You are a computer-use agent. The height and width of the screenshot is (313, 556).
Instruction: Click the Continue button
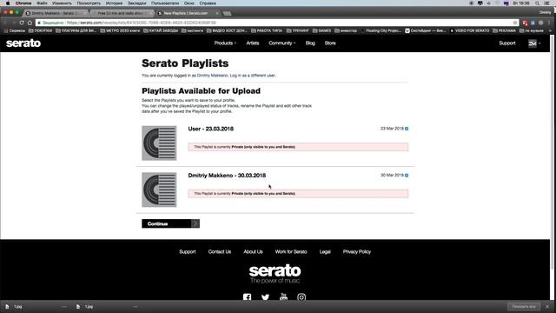(x=170, y=223)
